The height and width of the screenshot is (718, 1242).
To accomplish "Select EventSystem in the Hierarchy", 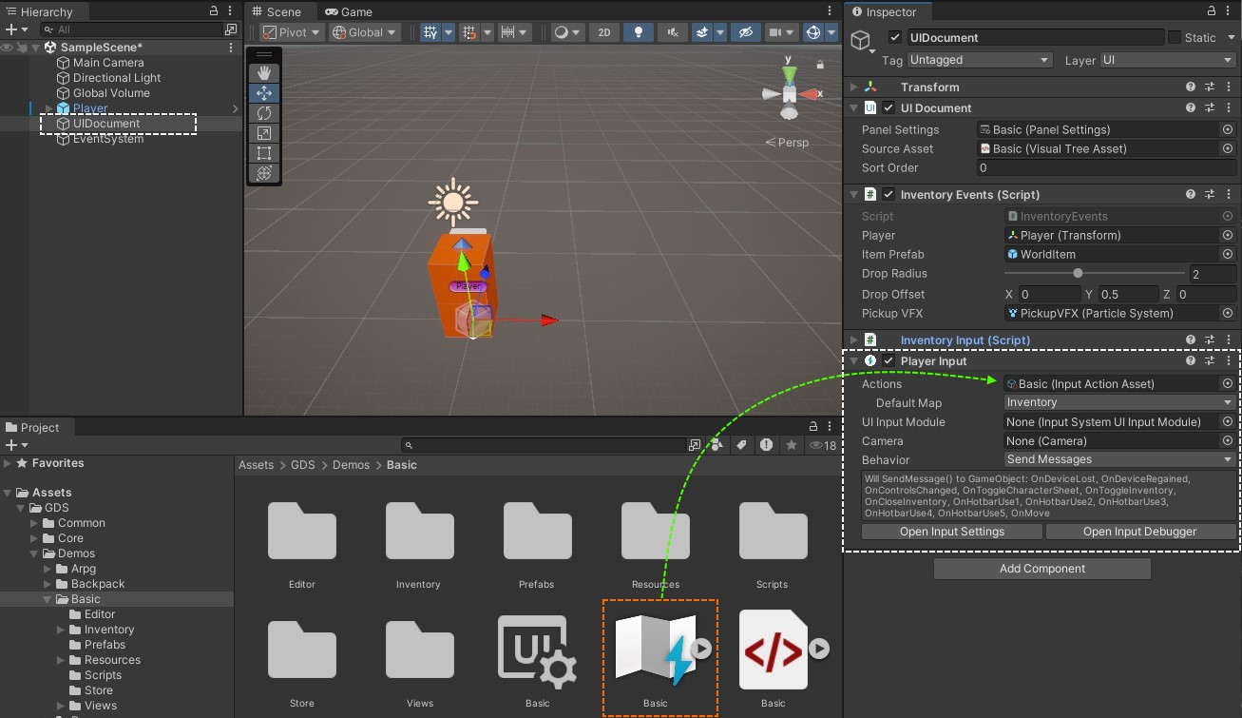I will tap(107, 139).
